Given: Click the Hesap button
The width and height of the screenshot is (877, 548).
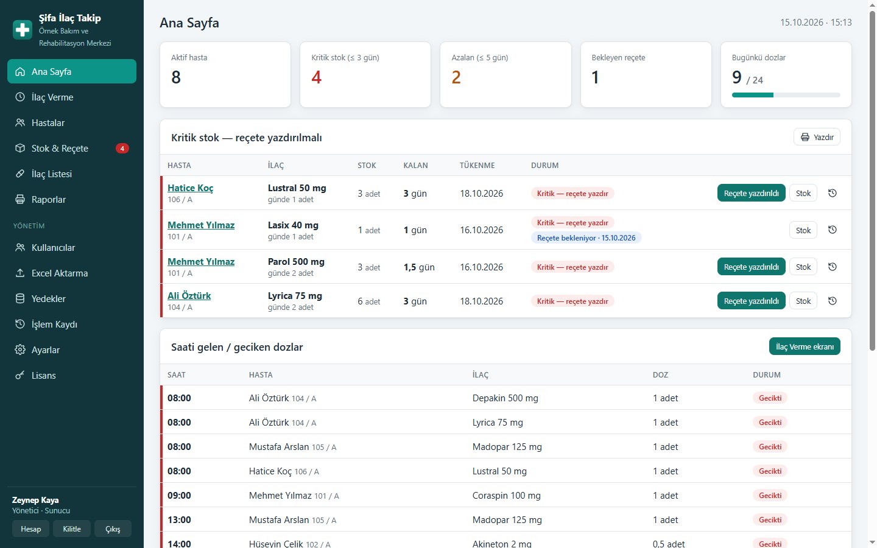Looking at the screenshot, I should (x=30, y=529).
